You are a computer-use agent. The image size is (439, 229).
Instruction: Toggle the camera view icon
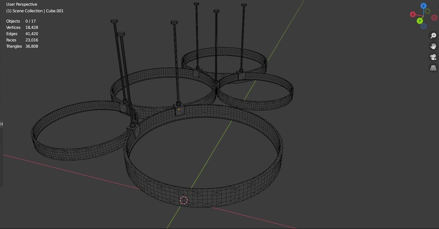pos(433,57)
